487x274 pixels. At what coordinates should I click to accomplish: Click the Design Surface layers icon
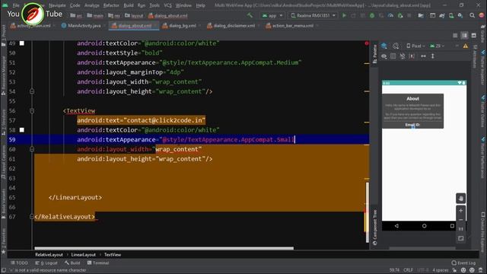click(384, 46)
